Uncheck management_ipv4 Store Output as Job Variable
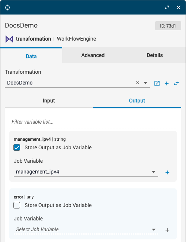186x242 pixels. (x=17, y=147)
